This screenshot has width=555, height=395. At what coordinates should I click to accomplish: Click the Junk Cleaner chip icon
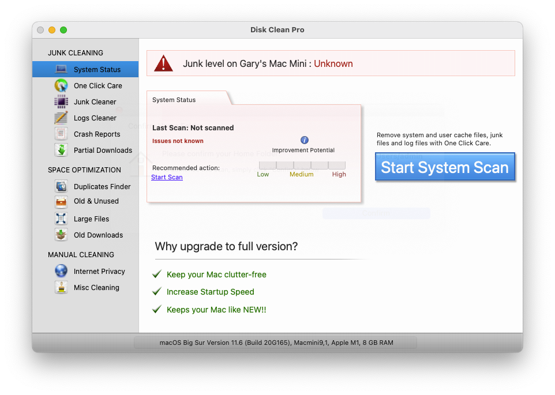click(x=61, y=102)
